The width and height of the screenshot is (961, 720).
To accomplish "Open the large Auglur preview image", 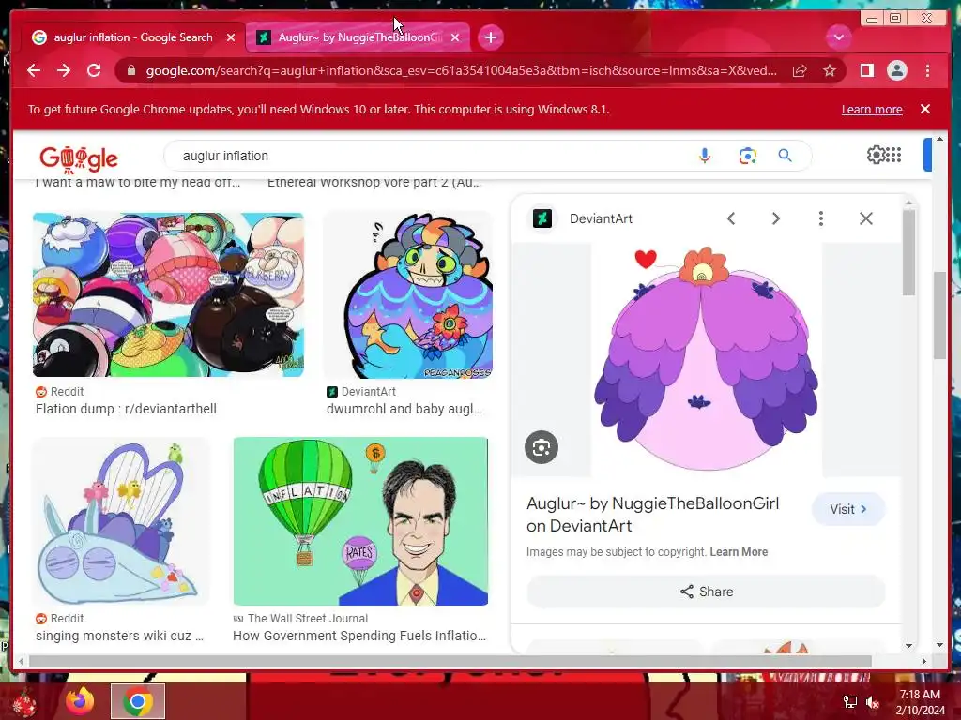I will point(706,359).
